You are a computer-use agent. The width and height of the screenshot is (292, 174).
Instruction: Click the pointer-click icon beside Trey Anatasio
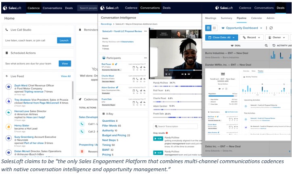pos(8,101)
